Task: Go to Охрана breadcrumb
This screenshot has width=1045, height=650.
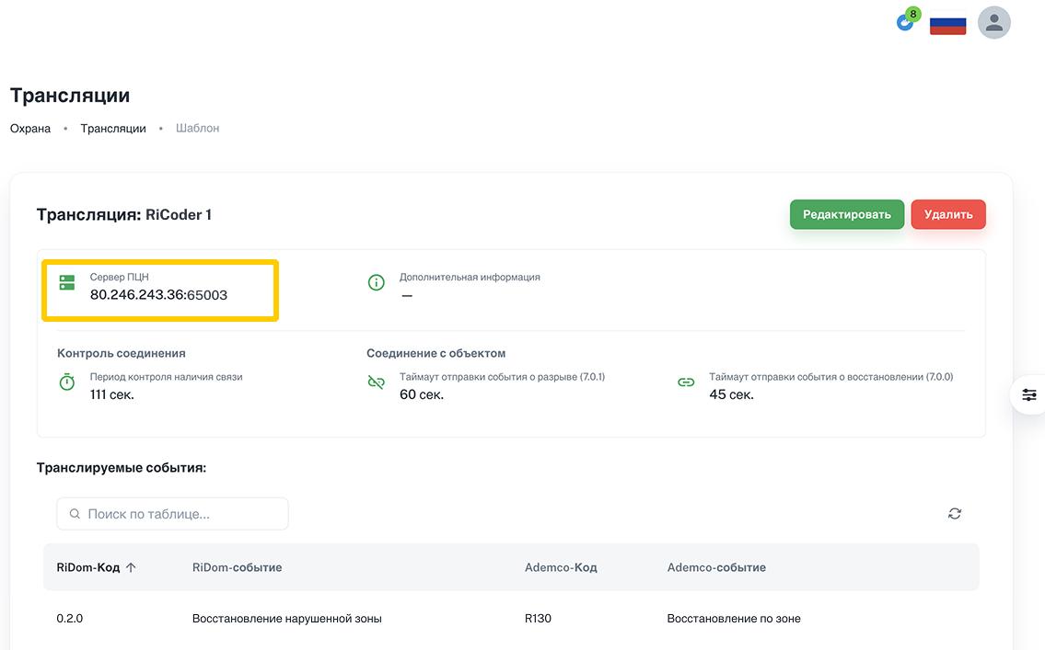Action: (x=30, y=129)
